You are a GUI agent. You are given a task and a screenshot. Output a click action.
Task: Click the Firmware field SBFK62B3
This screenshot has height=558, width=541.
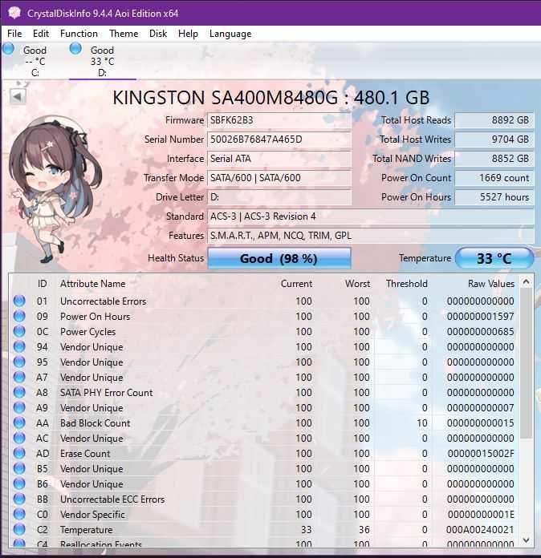[279, 120]
